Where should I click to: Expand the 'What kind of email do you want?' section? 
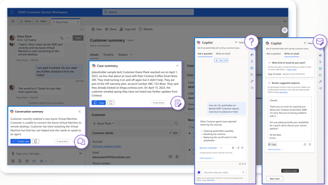click(269, 63)
